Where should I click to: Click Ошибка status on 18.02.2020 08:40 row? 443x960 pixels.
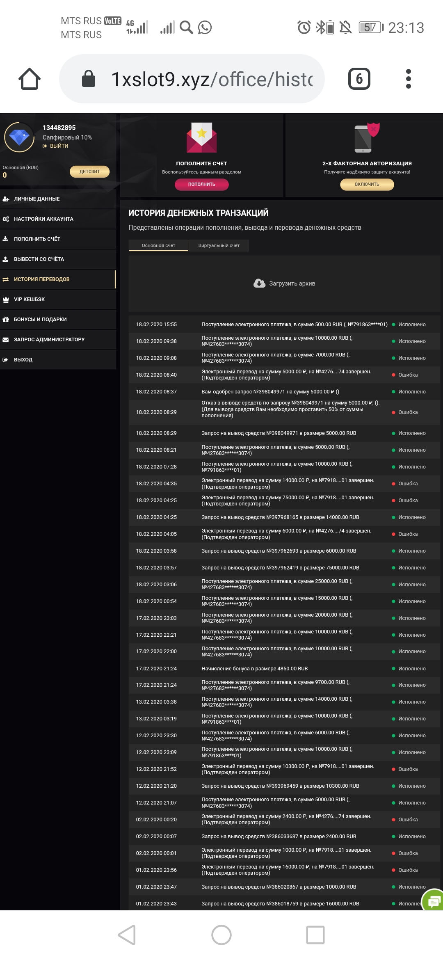click(405, 375)
